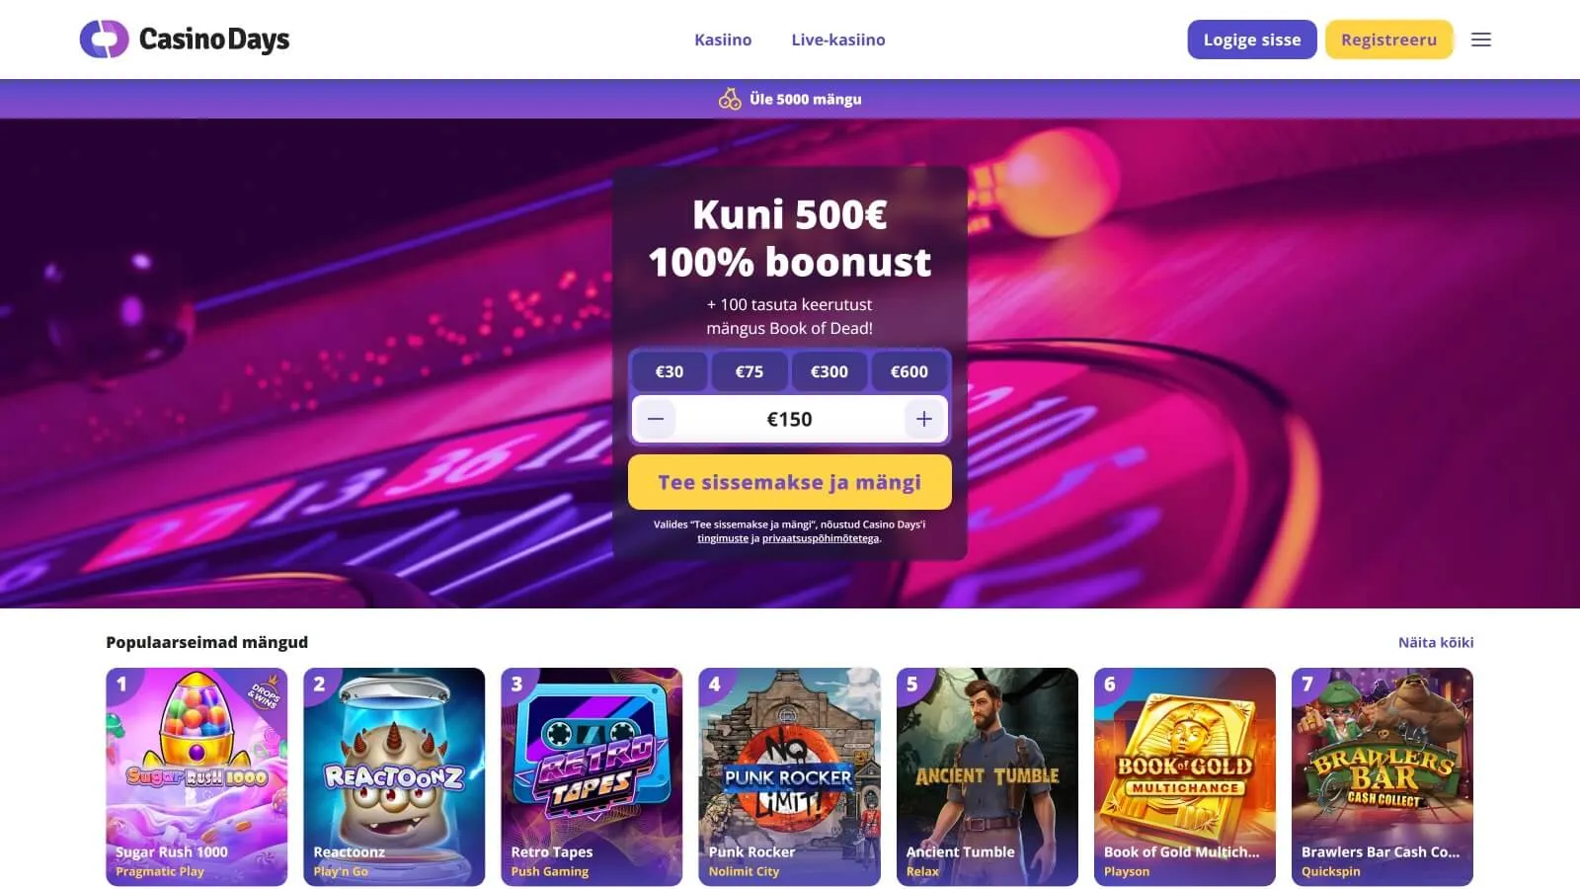Open Reactoonz game thumbnail
This screenshot has height=889, width=1580.
(x=394, y=776)
